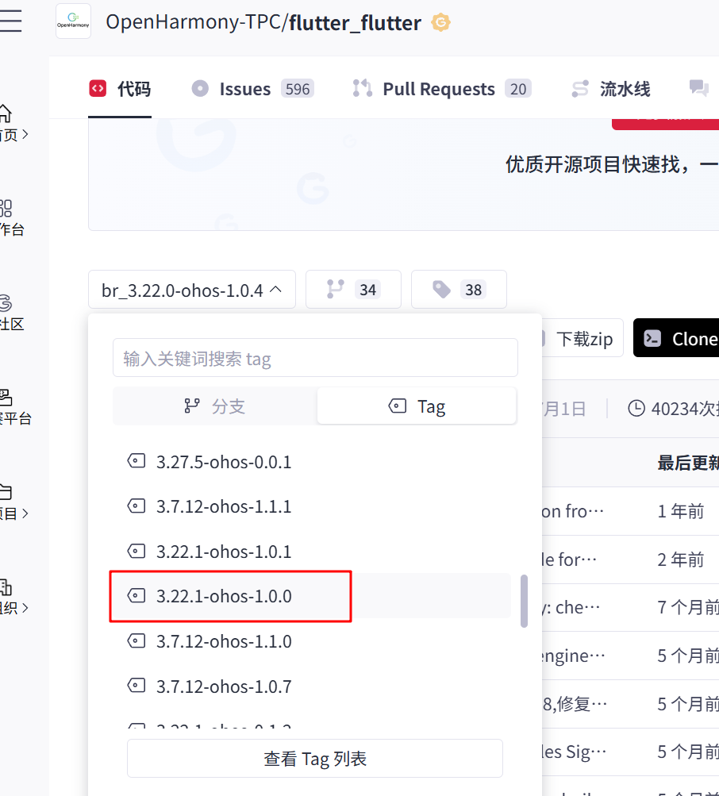The image size is (719, 796).
Task: Click the 下载zip download button
Action: click(x=583, y=338)
